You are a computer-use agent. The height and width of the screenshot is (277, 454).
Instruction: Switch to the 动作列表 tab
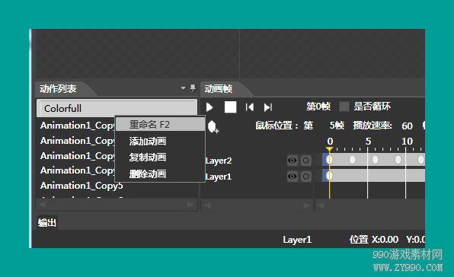(x=58, y=88)
